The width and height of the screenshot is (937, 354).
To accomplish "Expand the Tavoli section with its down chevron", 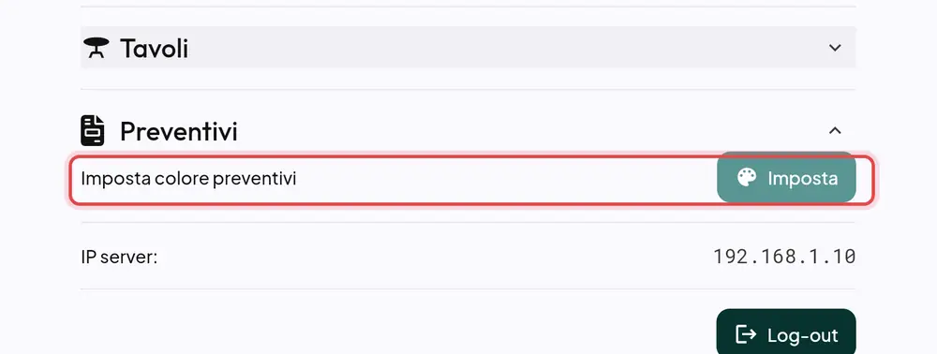I will (x=835, y=48).
